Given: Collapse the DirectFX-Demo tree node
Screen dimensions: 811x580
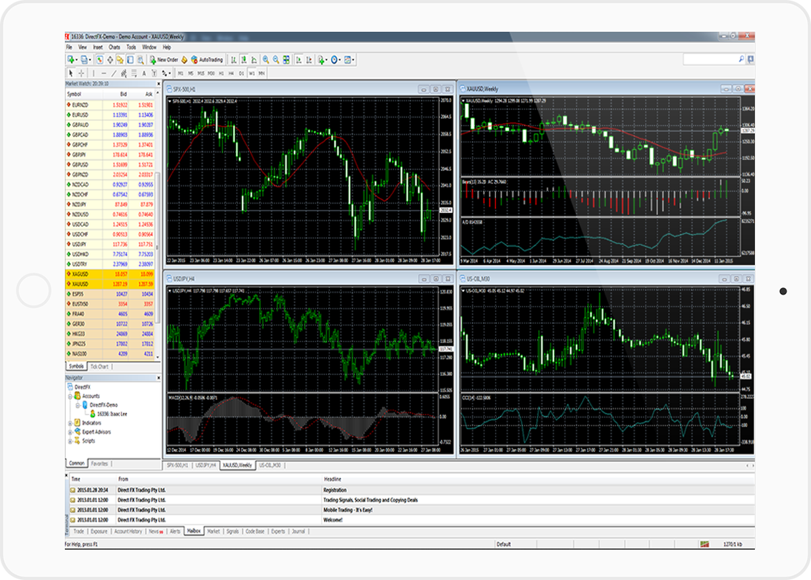Looking at the screenshot, I should tap(78, 405).
